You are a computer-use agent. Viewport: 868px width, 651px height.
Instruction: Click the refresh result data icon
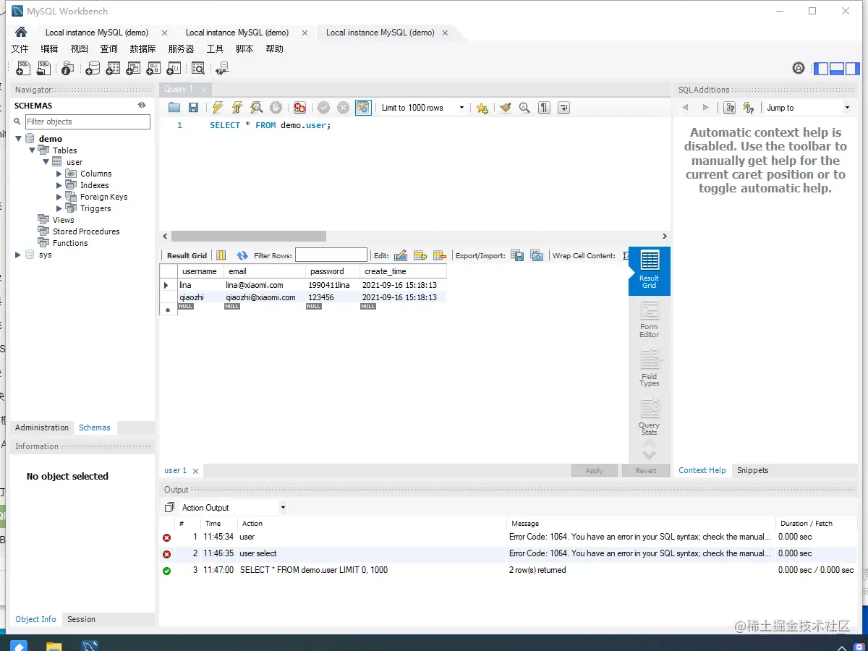click(x=242, y=255)
